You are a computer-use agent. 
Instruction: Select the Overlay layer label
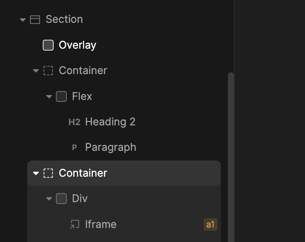click(78, 45)
